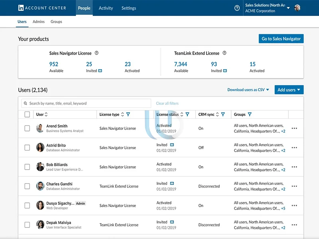The image size is (319, 239).
Task: Click invite envelope icon in Charles Gandhi row
Action: (172, 184)
